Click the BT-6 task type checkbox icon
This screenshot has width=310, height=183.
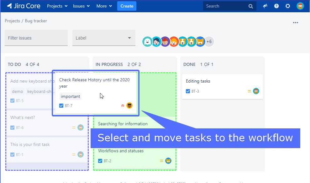click(13, 127)
